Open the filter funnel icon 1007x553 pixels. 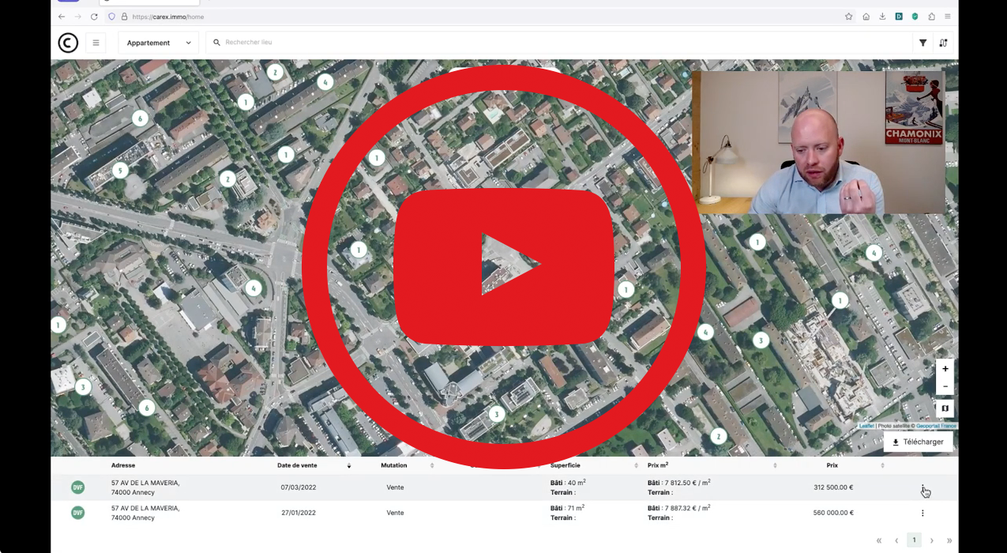pyautogui.click(x=922, y=43)
